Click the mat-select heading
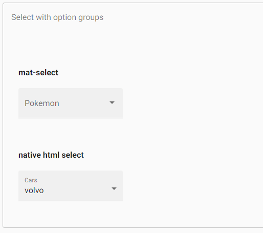The height and width of the screenshot is (233, 263). [38, 73]
